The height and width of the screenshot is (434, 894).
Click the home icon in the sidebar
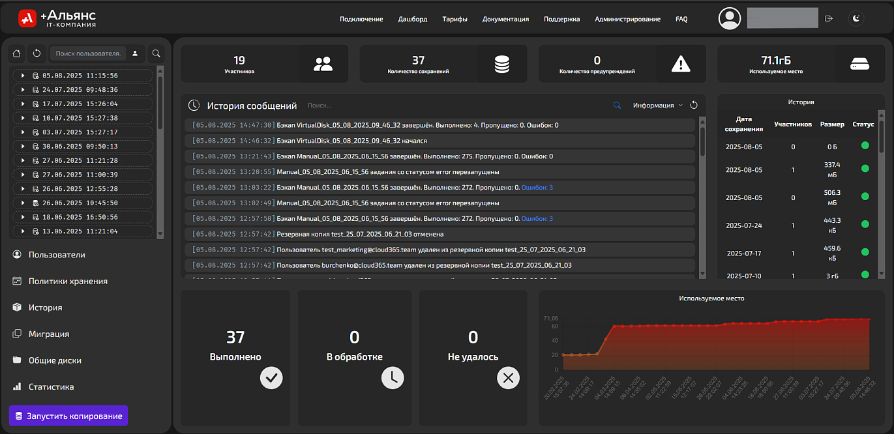click(x=17, y=53)
